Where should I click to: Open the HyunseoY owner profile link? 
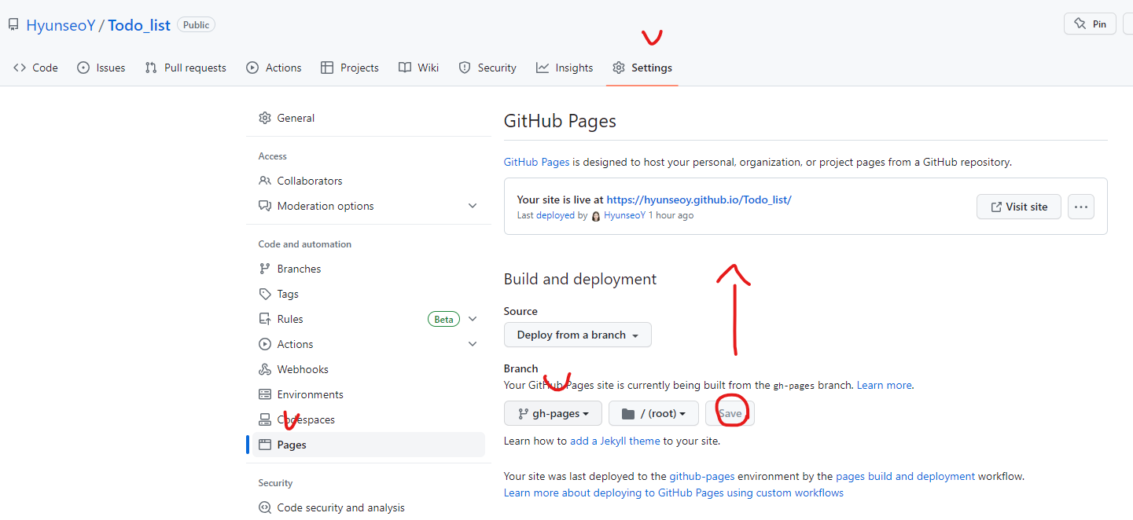(61, 25)
